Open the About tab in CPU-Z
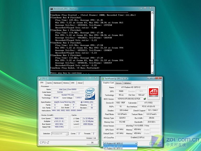 tap(80, 83)
